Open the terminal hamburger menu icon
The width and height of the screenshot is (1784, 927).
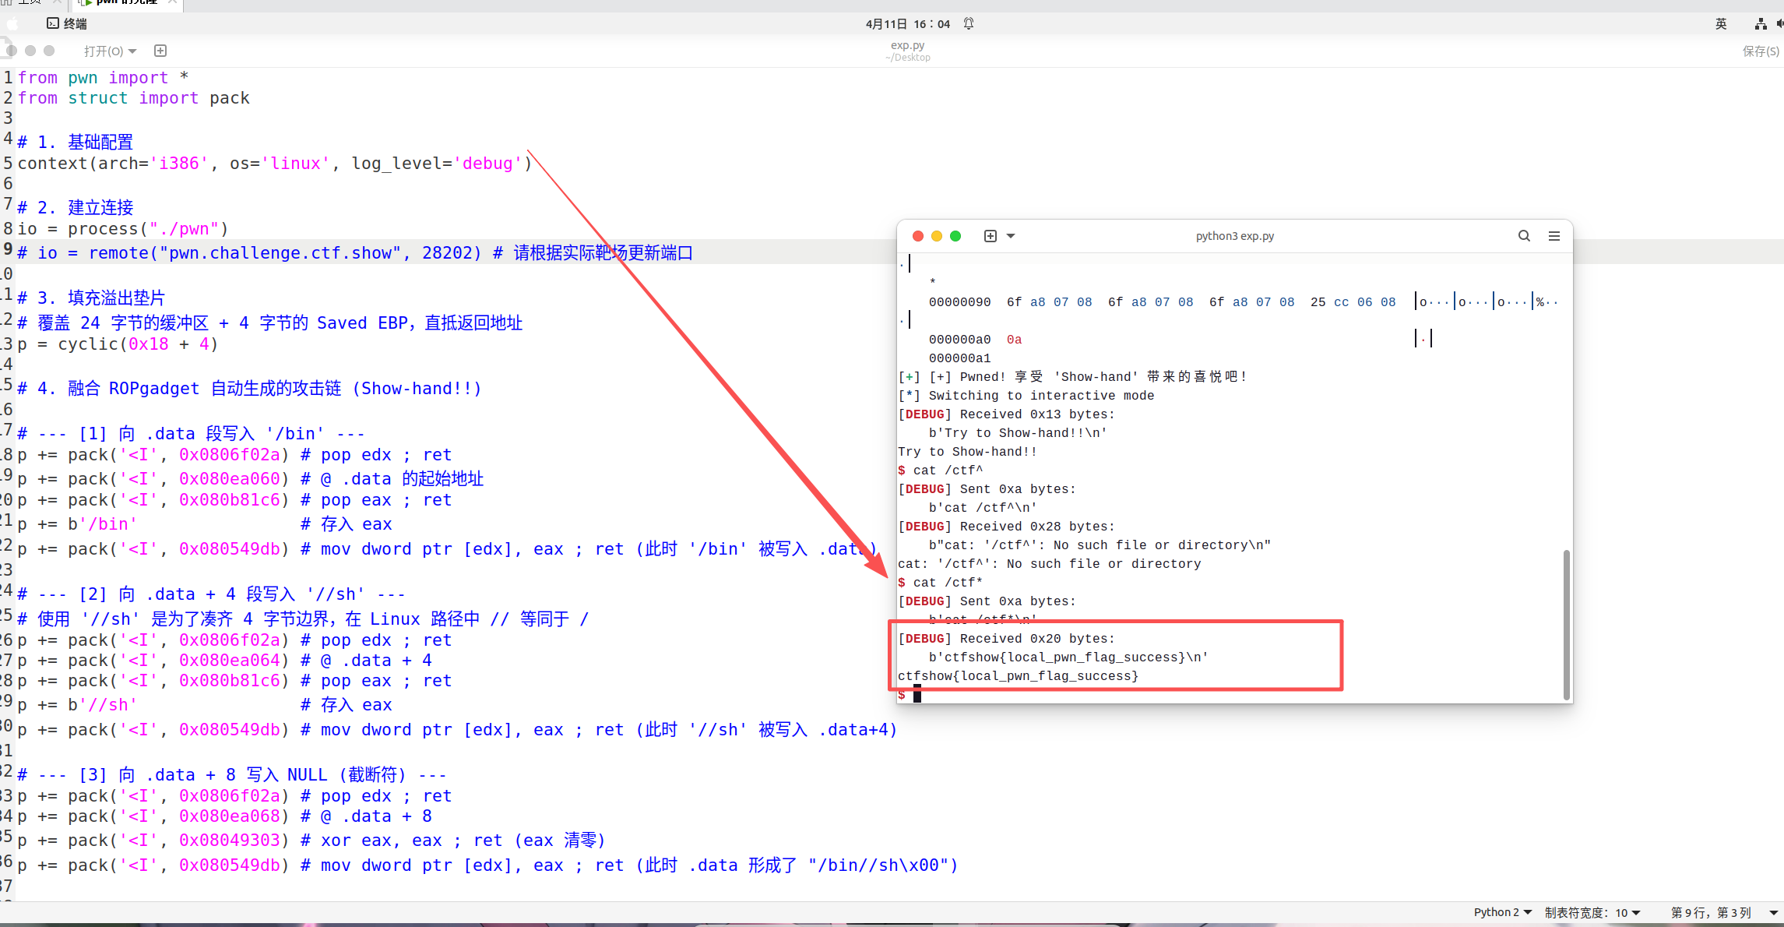(1554, 236)
